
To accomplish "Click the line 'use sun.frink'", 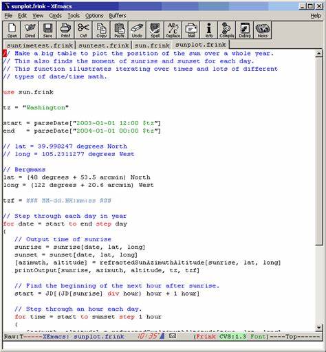I will coord(28,92).
